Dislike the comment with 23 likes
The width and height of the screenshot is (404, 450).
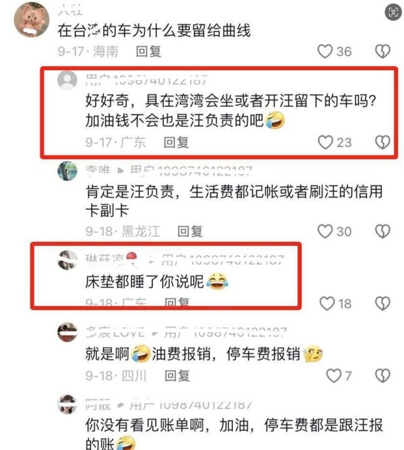[x=382, y=142]
